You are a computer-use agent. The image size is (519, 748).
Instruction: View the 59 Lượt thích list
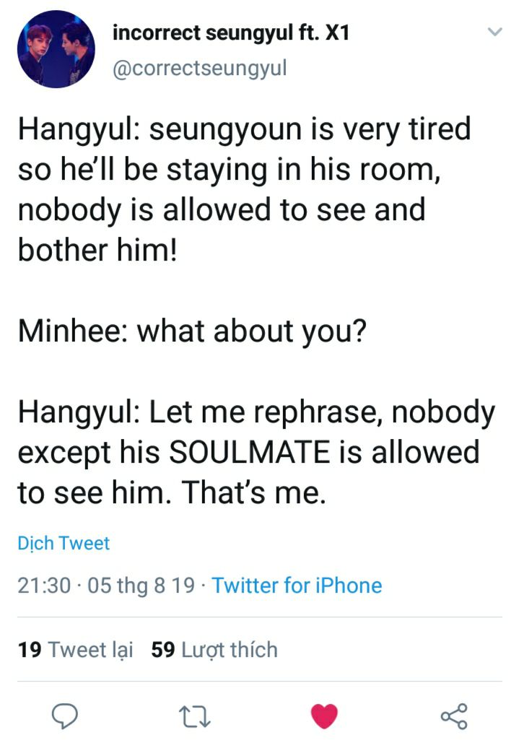[x=214, y=650]
